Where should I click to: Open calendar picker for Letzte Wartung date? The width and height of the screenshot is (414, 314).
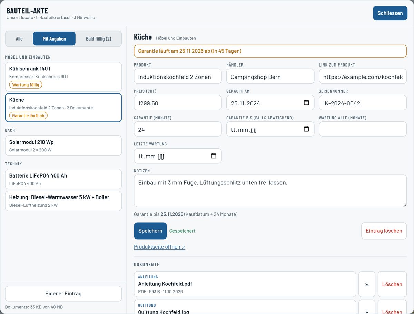click(x=214, y=156)
